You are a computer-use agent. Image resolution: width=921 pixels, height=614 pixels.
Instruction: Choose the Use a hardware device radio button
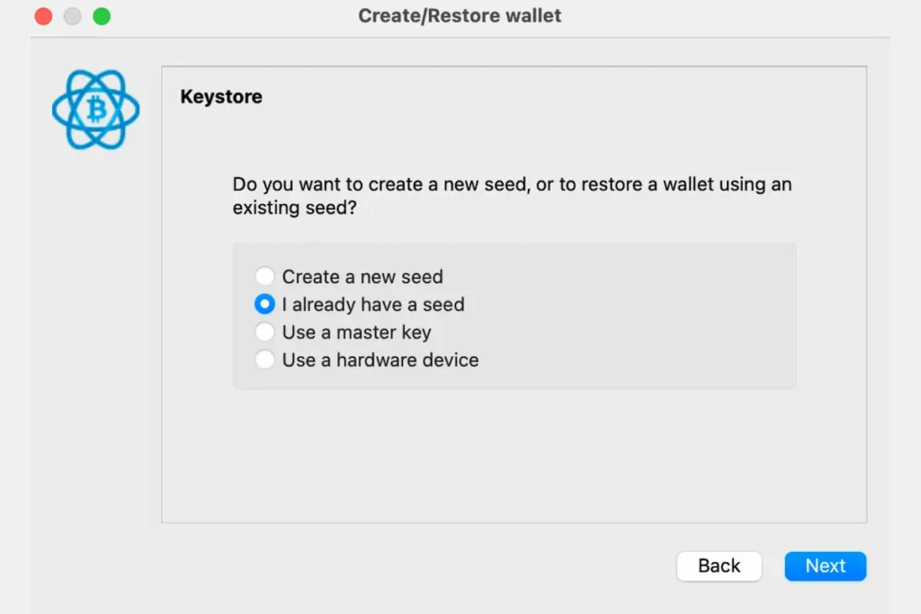[264, 360]
